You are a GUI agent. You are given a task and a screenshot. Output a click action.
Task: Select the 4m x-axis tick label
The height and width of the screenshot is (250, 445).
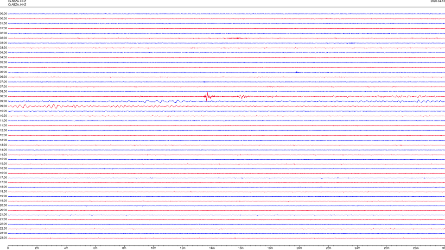(66, 248)
